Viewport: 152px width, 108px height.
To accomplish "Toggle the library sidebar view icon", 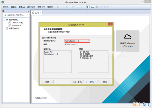I will tap(88, 7).
